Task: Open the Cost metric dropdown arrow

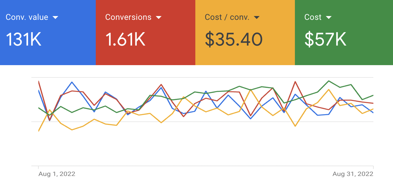Action: click(x=329, y=18)
